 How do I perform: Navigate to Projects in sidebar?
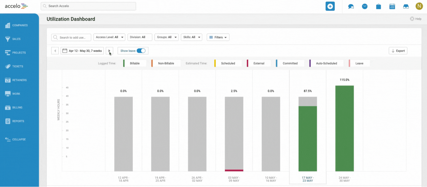pyautogui.click(x=19, y=53)
